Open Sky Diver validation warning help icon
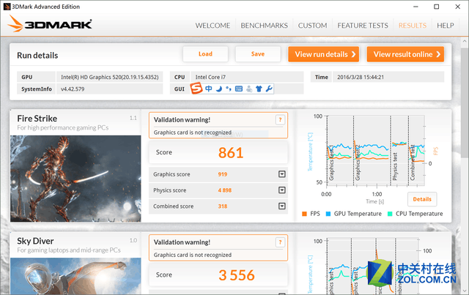The height and width of the screenshot is (295, 469). pos(280,242)
